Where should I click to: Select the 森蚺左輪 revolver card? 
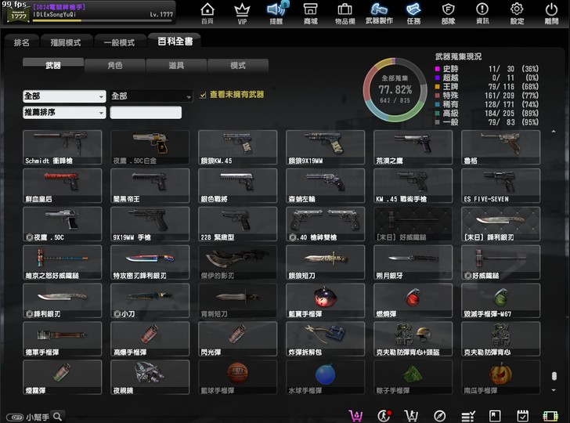pyautogui.click(x=326, y=186)
